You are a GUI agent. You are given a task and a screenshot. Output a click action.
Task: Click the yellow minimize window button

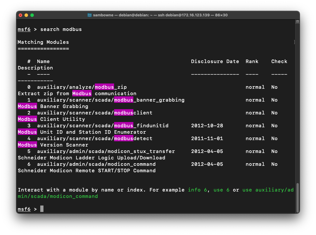click(26, 15)
